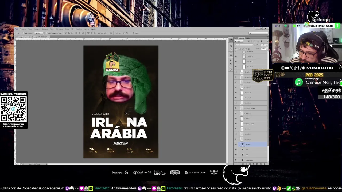The image size is (342, 192).
Task: Open Clone Source stamp icon in dock
Action: [231, 54]
